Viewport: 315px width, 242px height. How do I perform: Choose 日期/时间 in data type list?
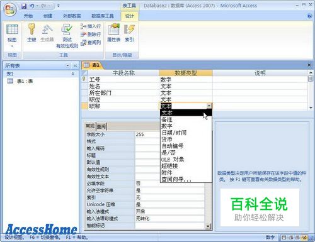(186, 133)
